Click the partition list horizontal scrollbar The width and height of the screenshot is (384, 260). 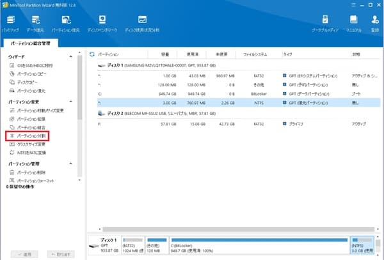238,229
